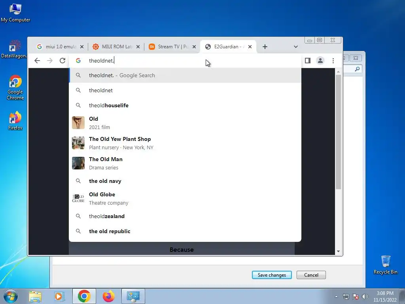This screenshot has height=304, width=405.
Task: Click the address bar containing 'theoldnet.'
Action: point(185,61)
